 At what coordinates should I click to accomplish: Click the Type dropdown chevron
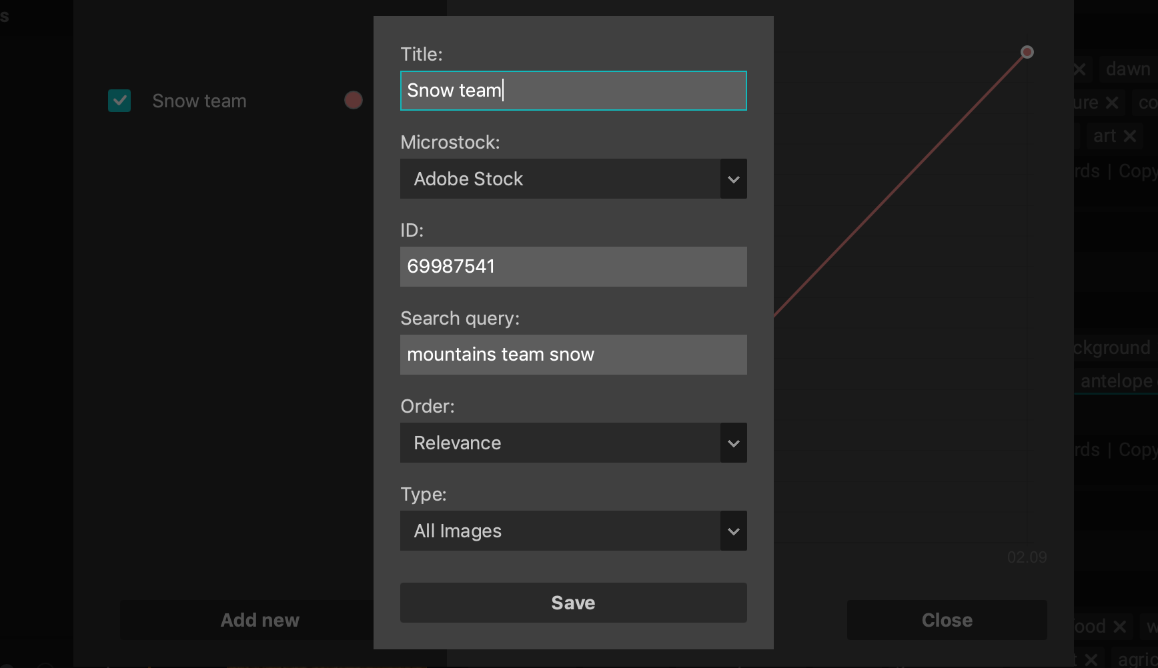[734, 531]
